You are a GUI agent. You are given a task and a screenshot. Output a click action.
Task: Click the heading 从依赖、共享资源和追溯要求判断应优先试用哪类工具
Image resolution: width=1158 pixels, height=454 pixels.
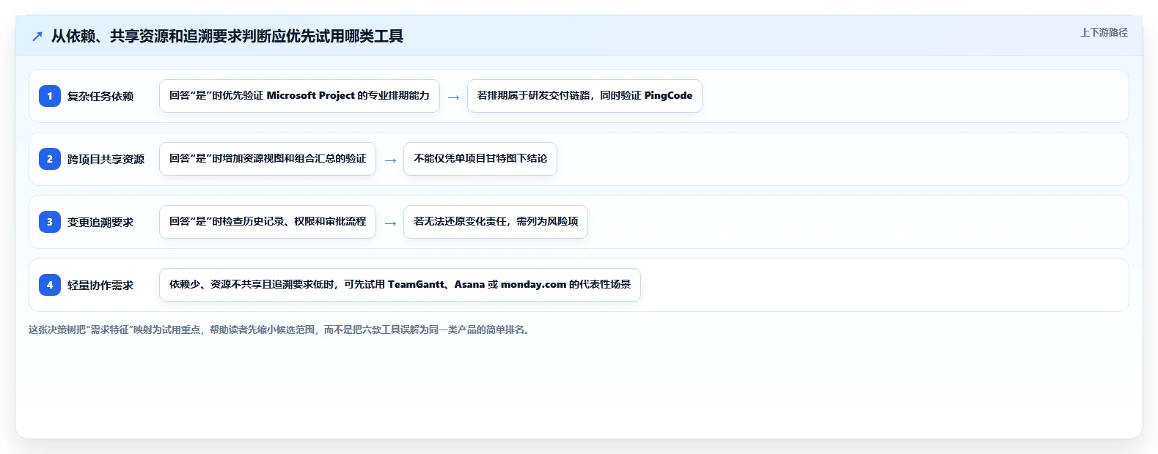227,37
